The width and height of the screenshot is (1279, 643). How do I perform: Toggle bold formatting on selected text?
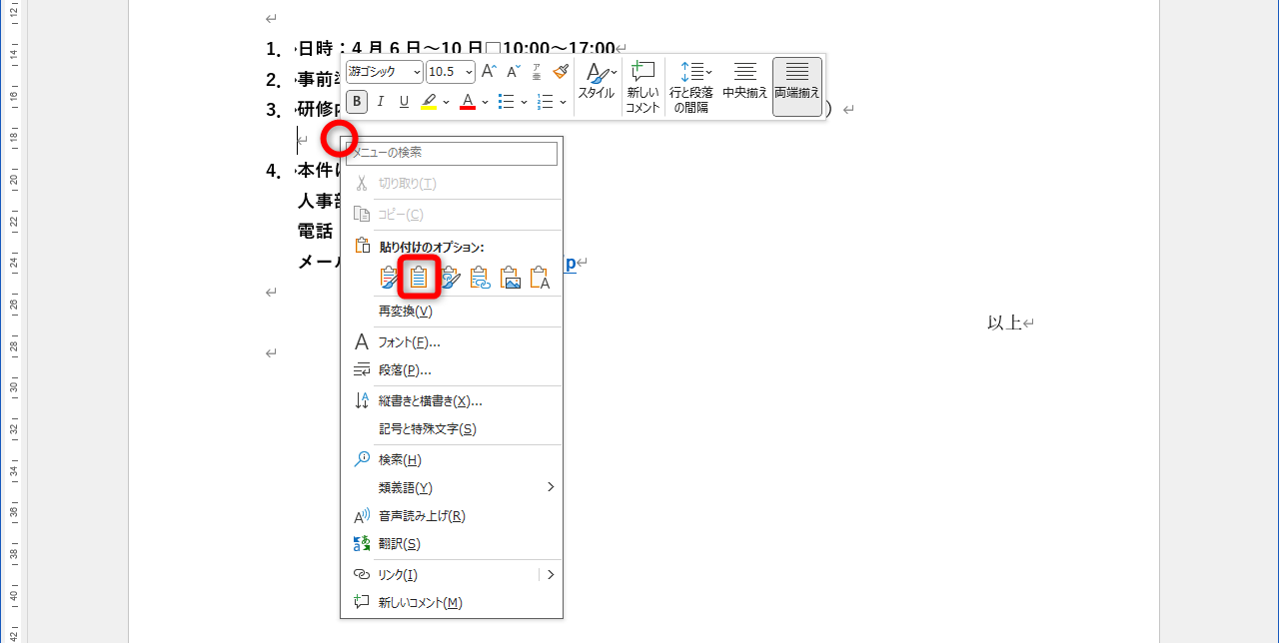[x=356, y=101]
